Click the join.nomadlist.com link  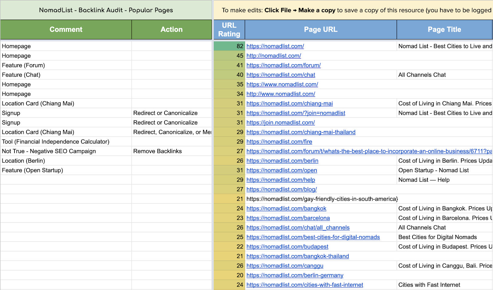coord(280,123)
